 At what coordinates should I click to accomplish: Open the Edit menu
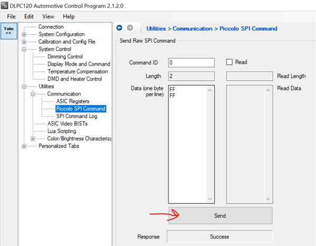[29, 16]
